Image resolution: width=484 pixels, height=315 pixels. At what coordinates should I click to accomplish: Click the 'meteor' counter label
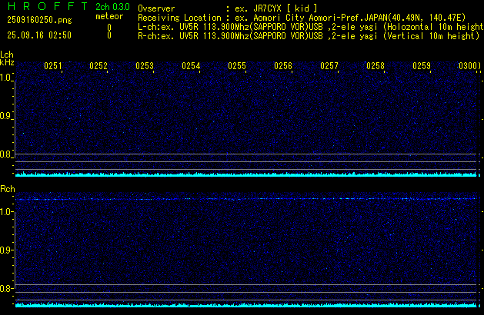pos(109,16)
